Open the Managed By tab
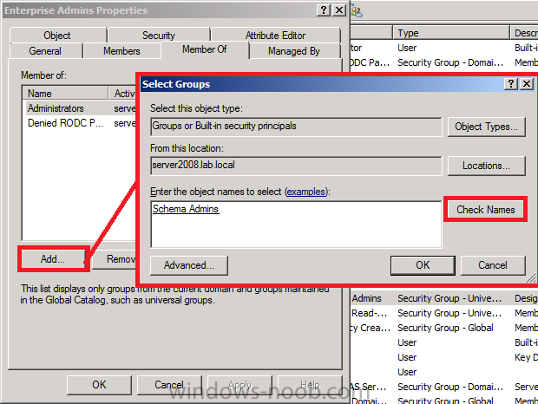Image resolution: width=538 pixels, height=404 pixels. 294,50
